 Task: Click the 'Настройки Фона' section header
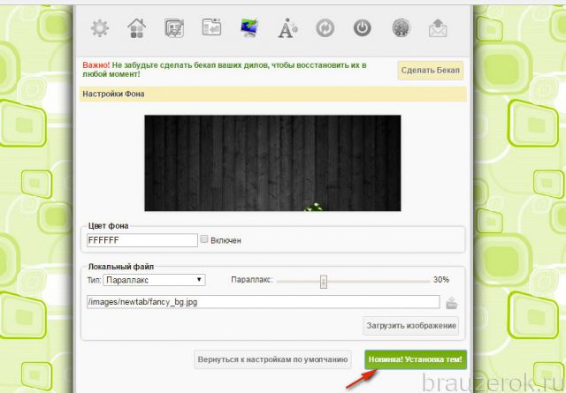pyautogui.click(x=273, y=94)
